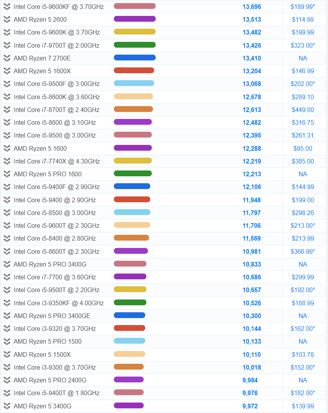Click the price $199.99
Screen dimensions: 328x413
303,33
